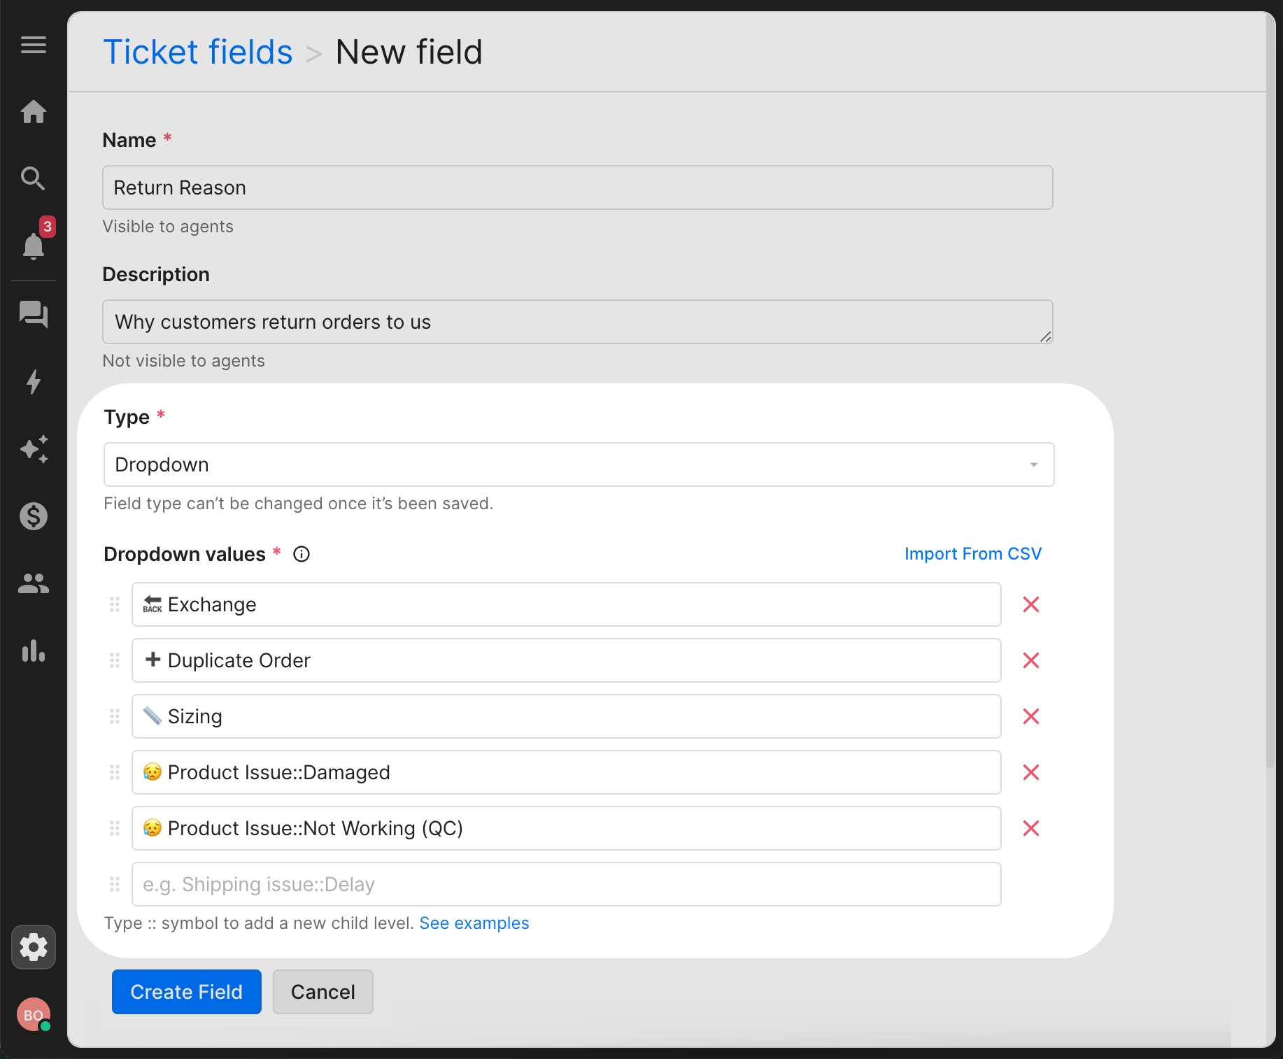Screen dimensions: 1283x1059
Task: Open the Type dropdown showing Dropdown
Action: click(x=577, y=464)
